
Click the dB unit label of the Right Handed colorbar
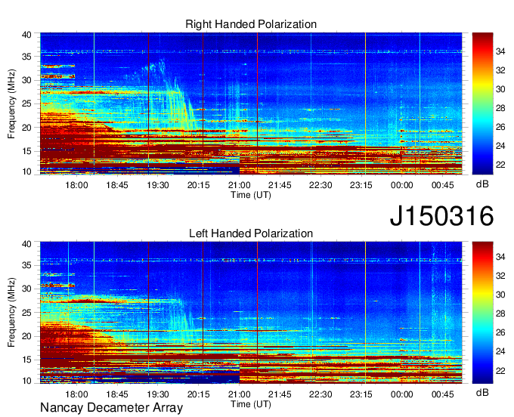482,184
